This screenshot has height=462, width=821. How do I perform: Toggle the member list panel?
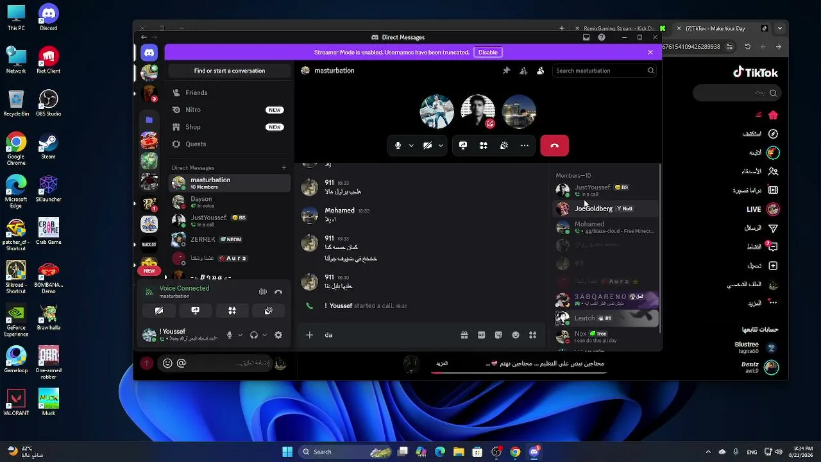540,71
